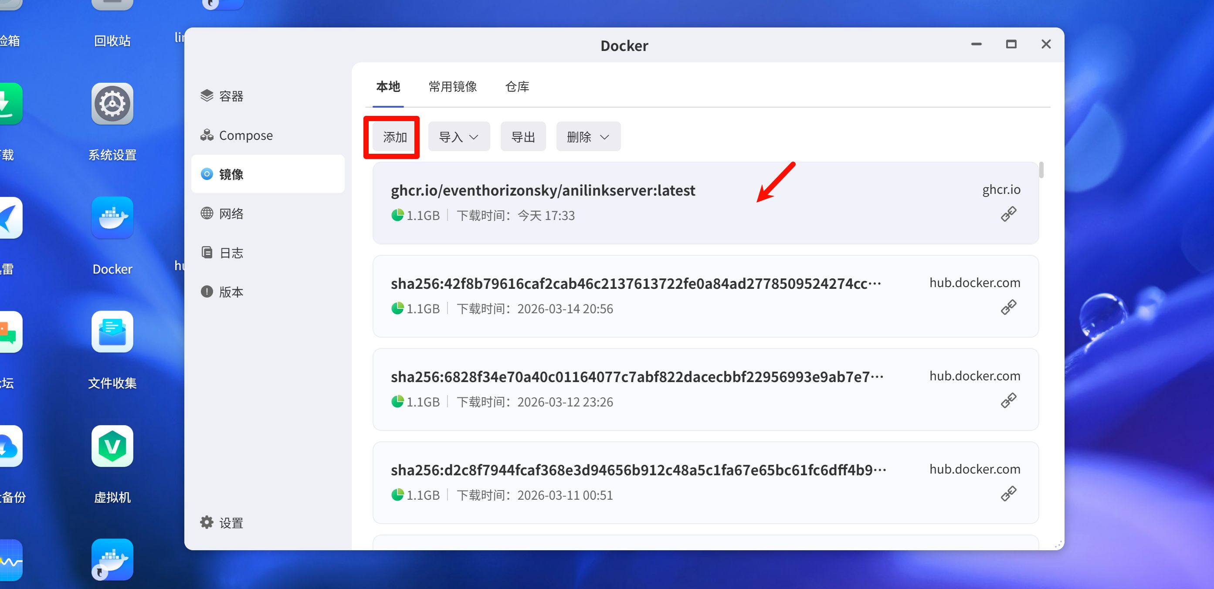Screen dimensions: 1214x589
Task: Click link icon for sha256:42f8b image
Action: 1008,307
